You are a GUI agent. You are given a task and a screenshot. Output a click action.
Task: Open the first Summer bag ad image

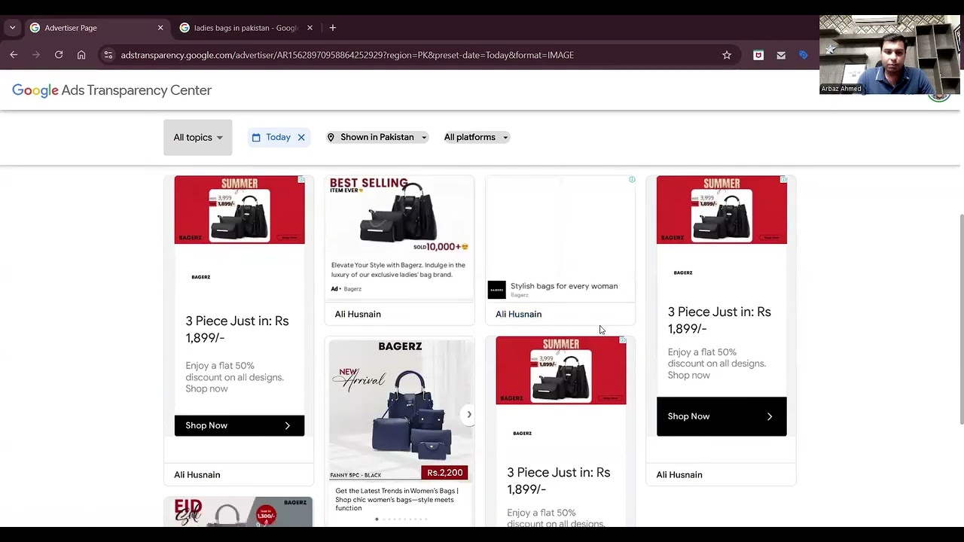239,210
